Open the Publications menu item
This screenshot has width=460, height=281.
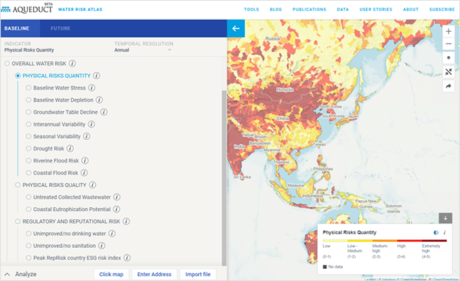click(309, 9)
